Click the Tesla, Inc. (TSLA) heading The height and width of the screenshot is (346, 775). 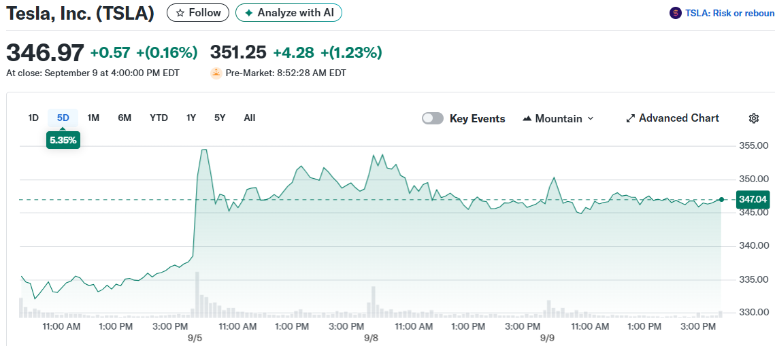(x=80, y=14)
